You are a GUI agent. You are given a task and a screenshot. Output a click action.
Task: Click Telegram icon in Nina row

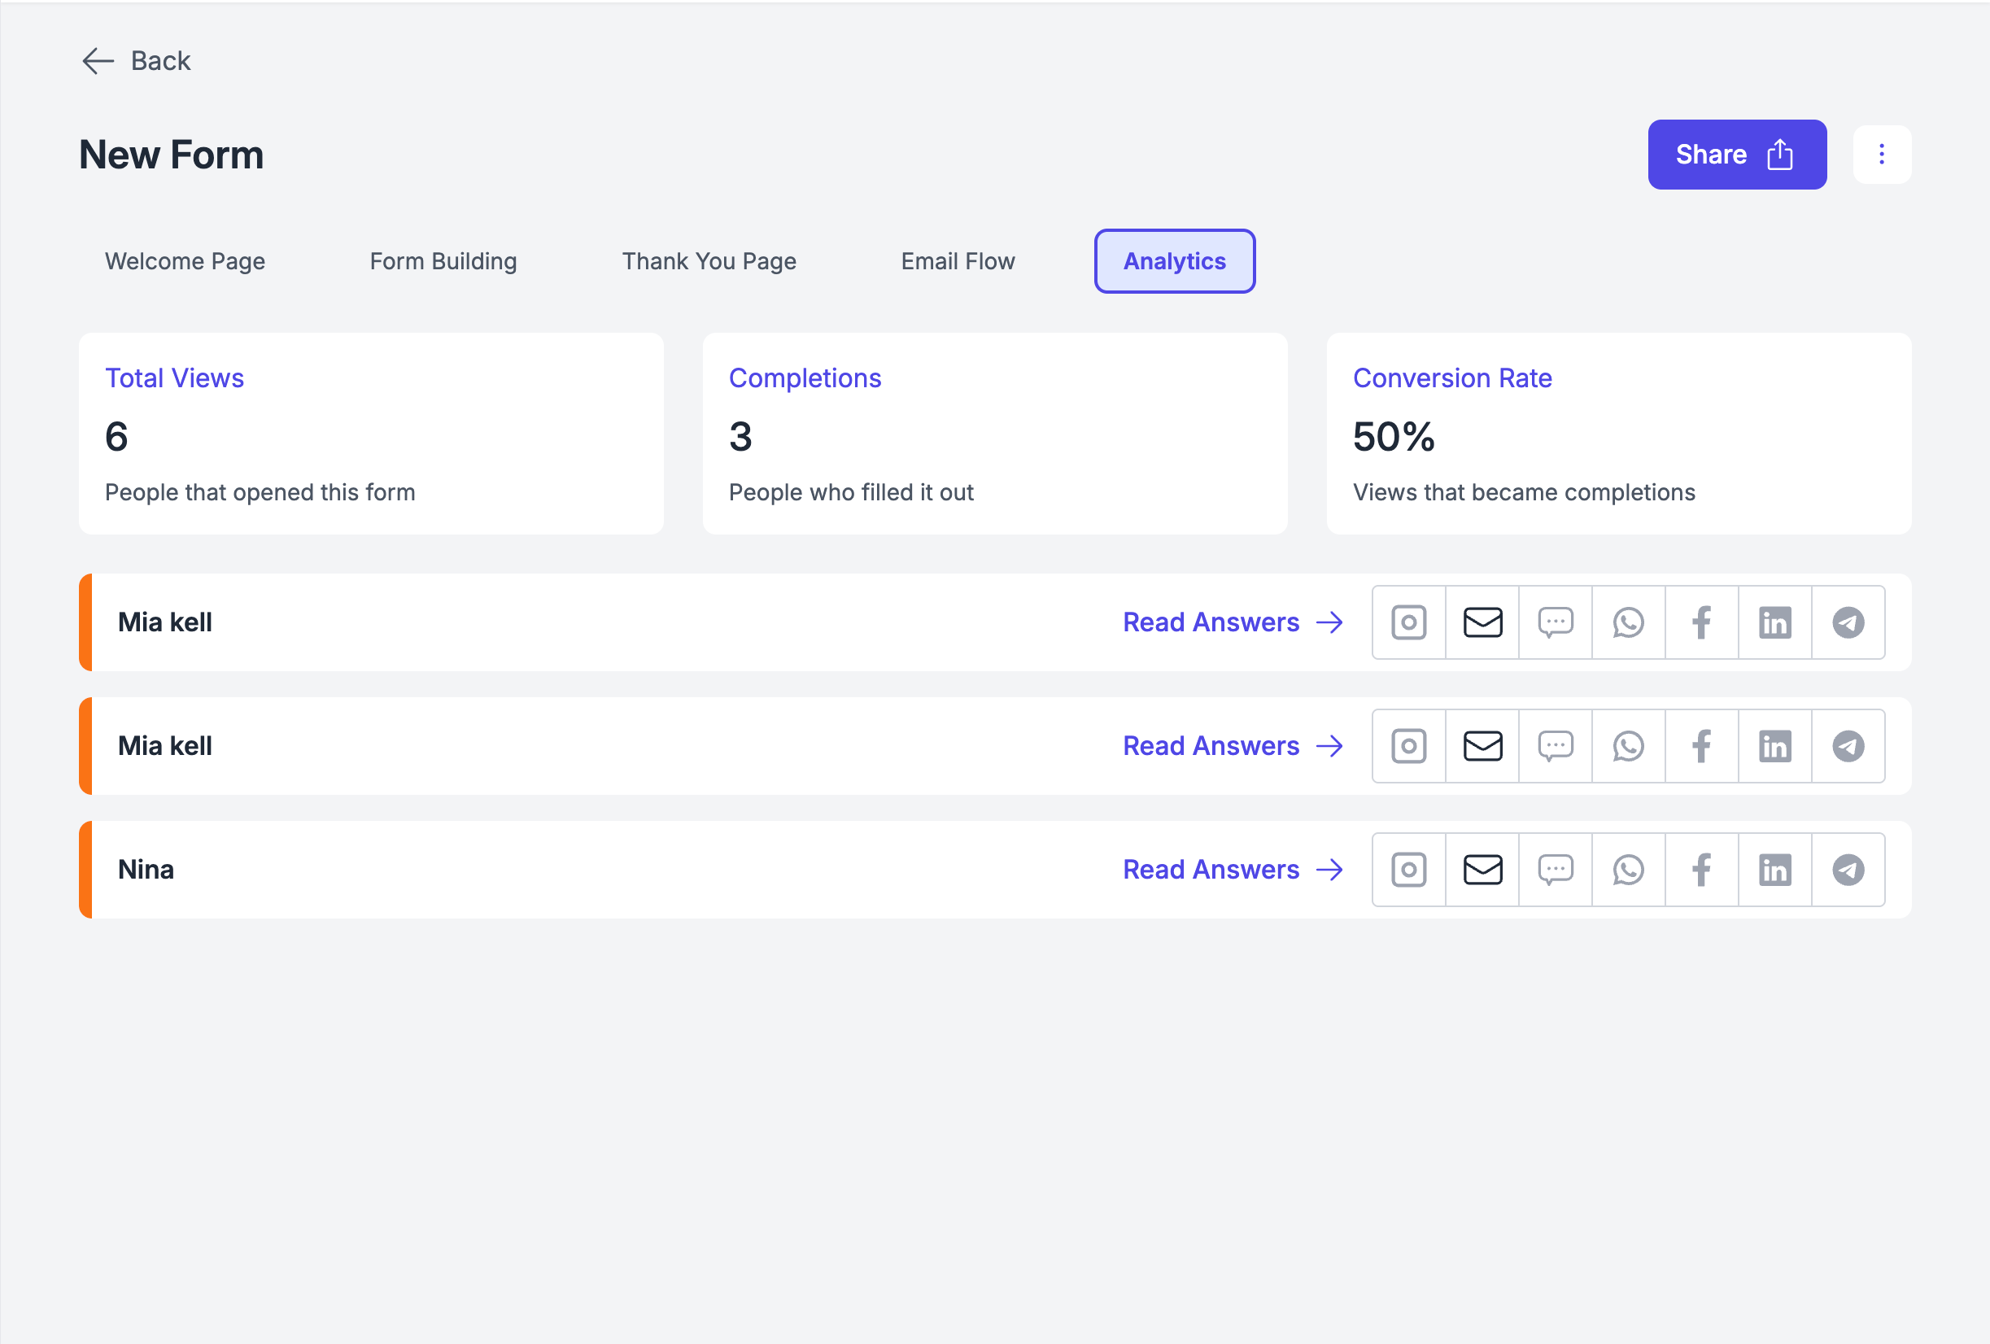pyautogui.click(x=1848, y=870)
